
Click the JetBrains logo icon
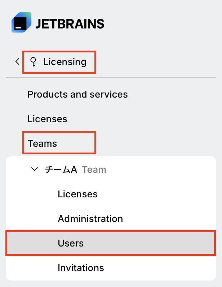21,22
